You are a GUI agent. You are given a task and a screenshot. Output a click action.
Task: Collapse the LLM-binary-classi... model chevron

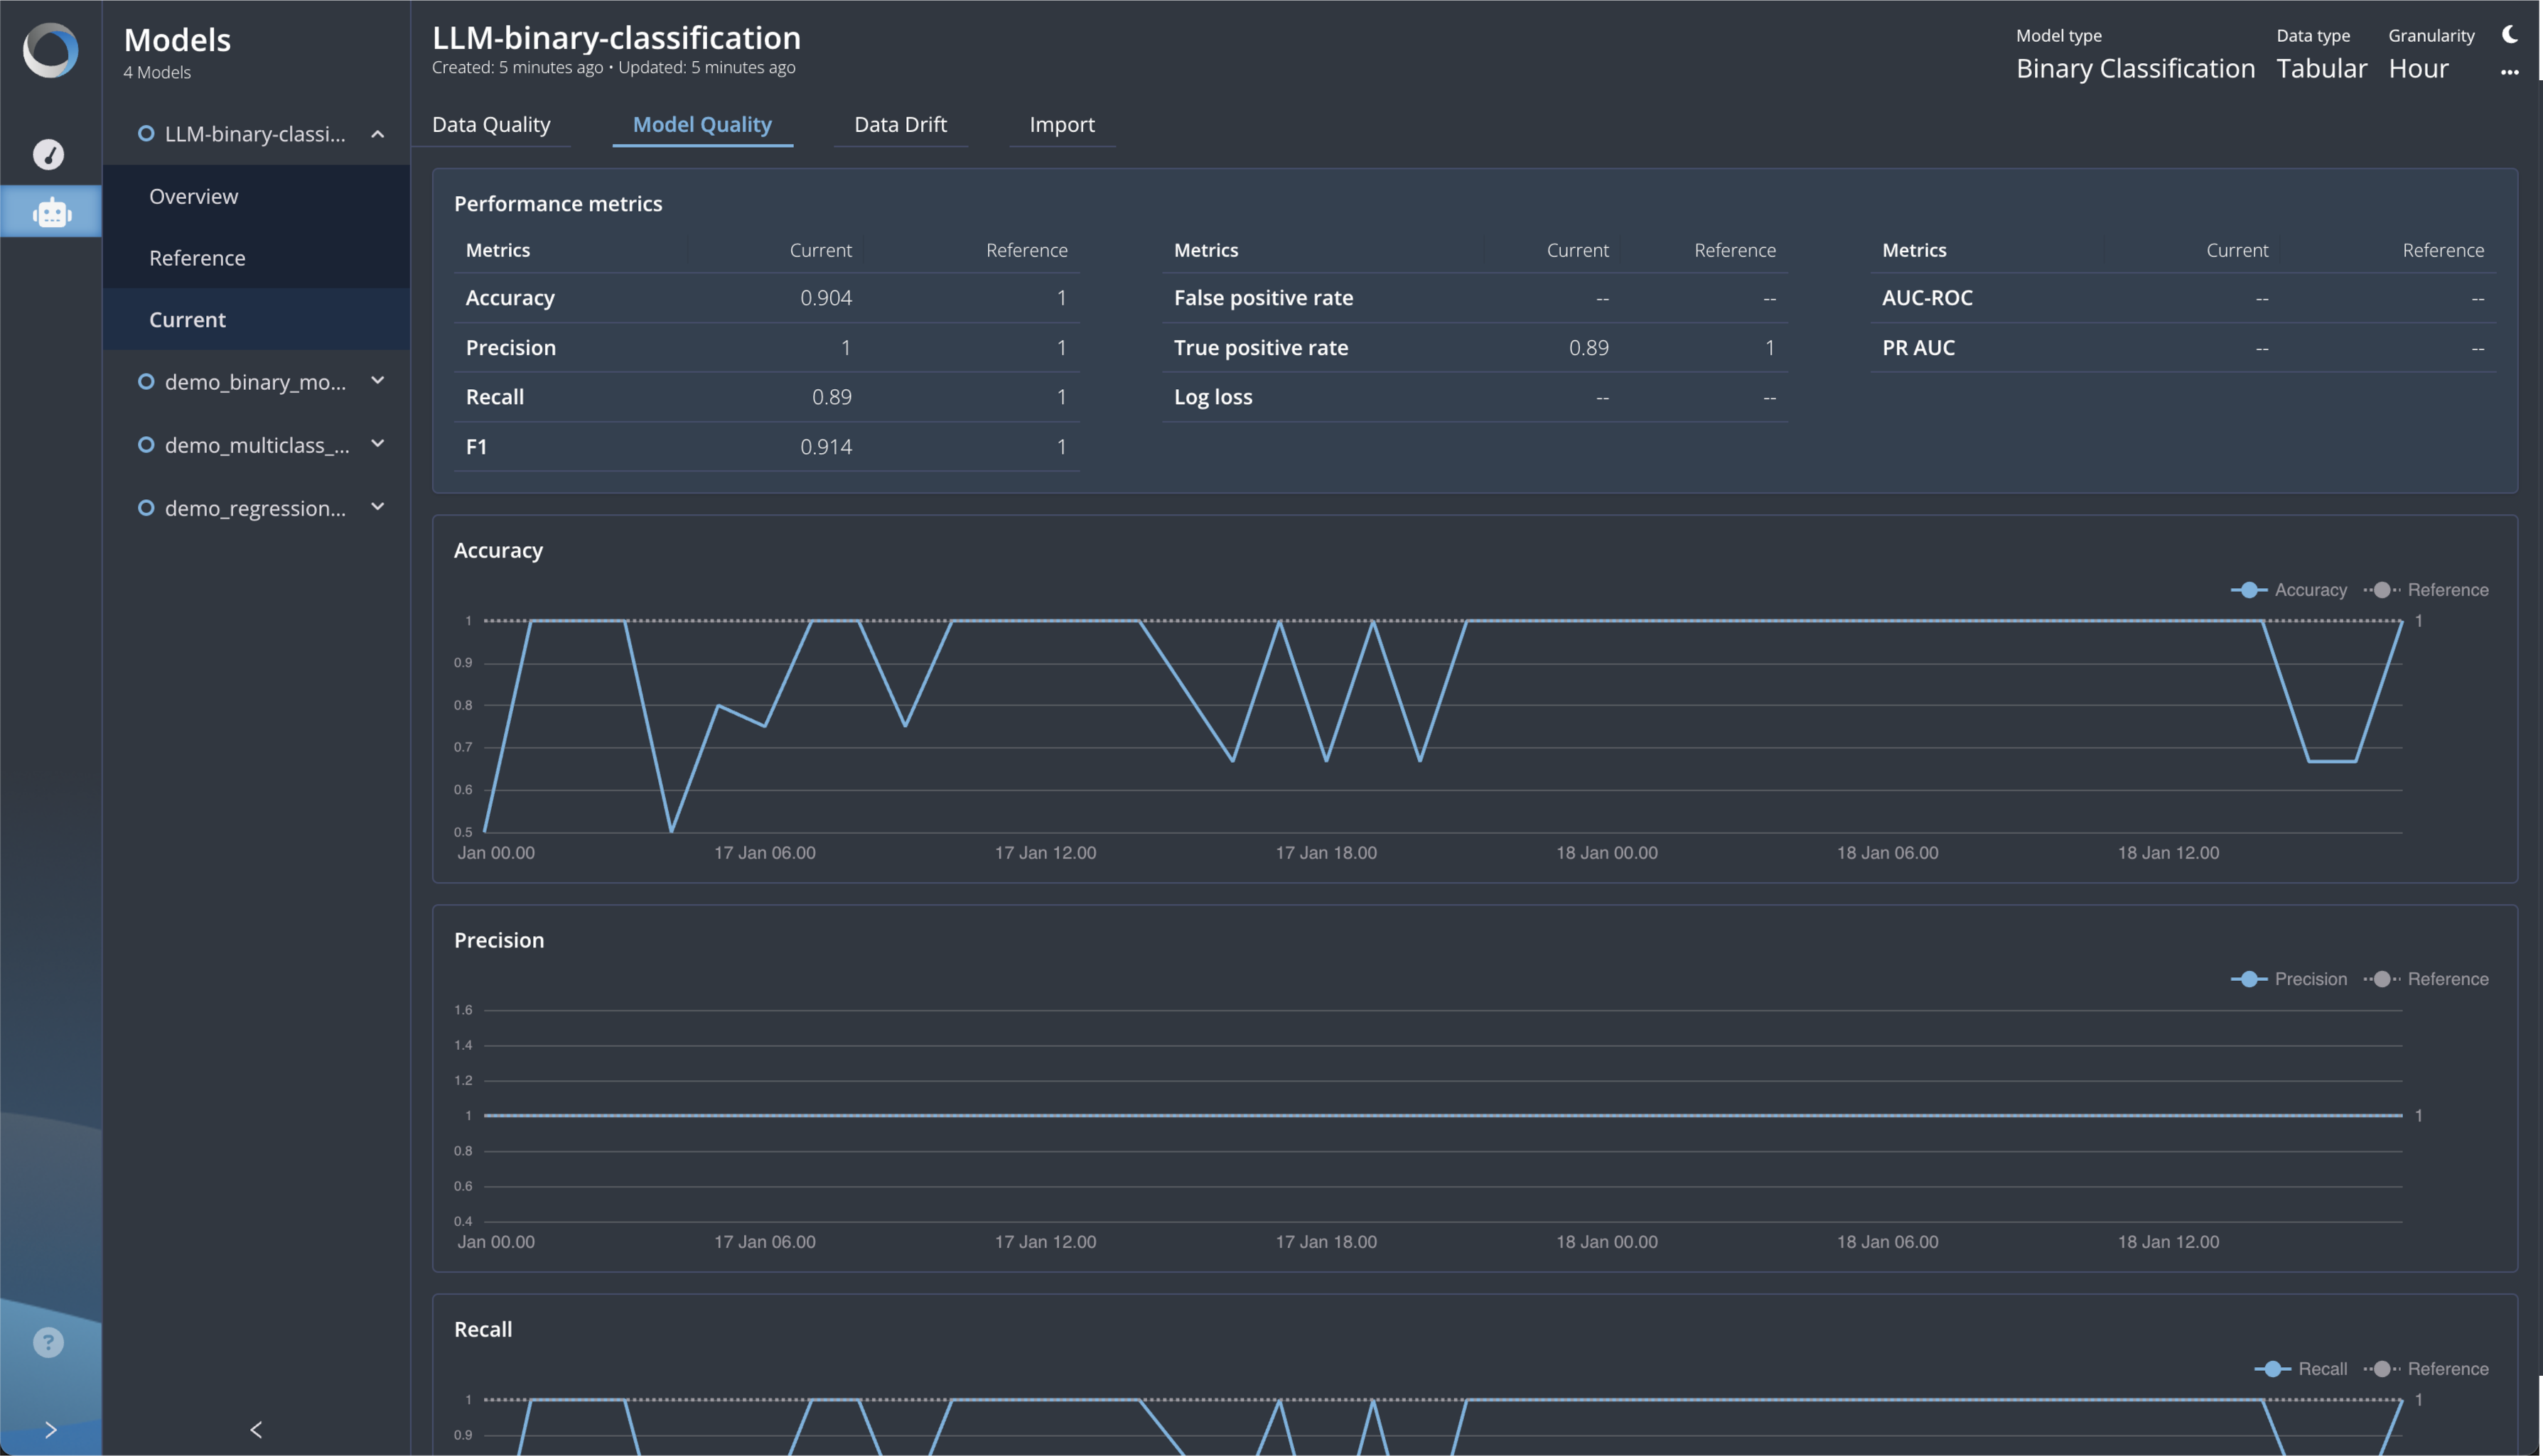[x=377, y=134]
